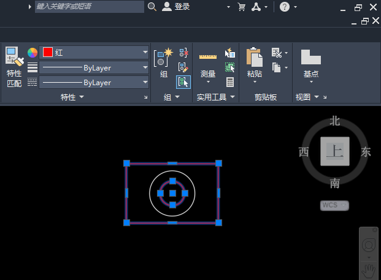381x280 pixels.
Task: Click the Cut icon in the clipboard panel
Action: point(277,53)
